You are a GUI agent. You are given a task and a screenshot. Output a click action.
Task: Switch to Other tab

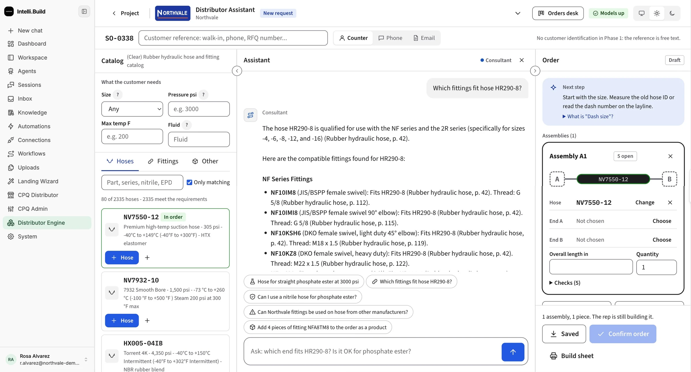pos(205,161)
